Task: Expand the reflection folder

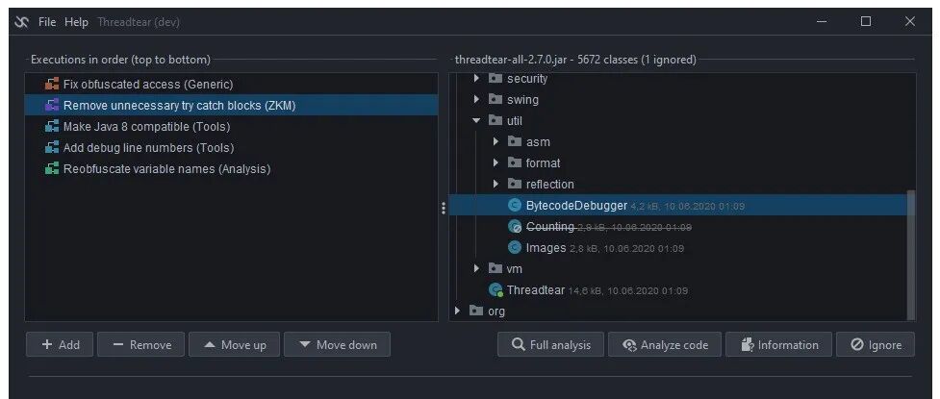Action: (495, 184)
